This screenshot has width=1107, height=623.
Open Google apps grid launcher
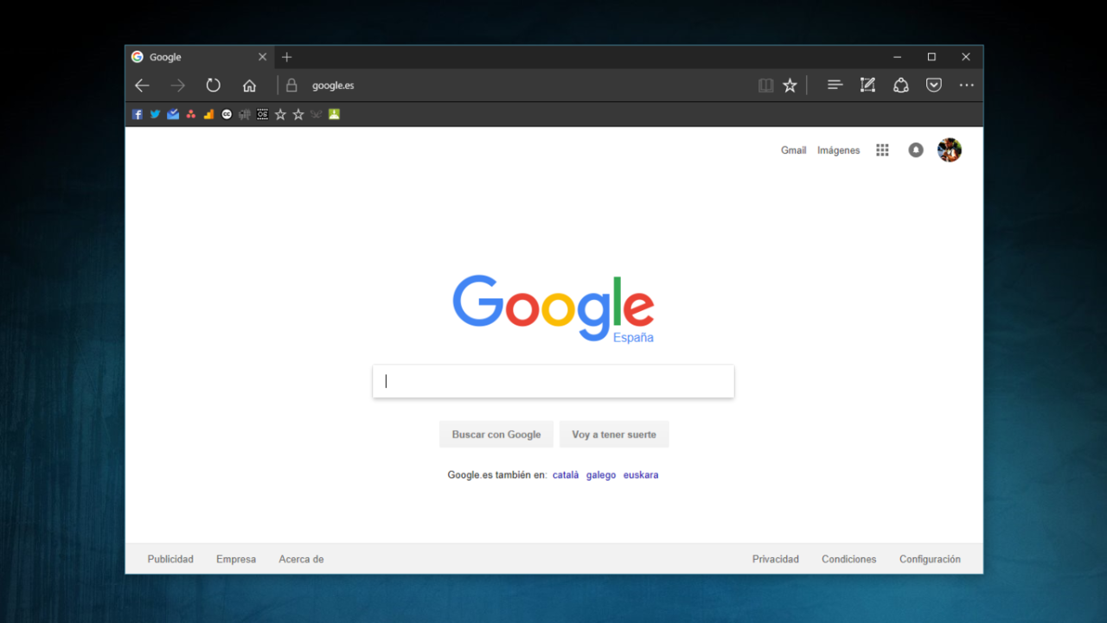pyautogui.click(x=882, y=150)
